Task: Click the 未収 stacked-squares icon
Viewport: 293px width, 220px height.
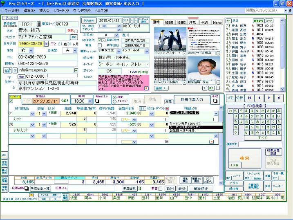Action: point(215,101)
